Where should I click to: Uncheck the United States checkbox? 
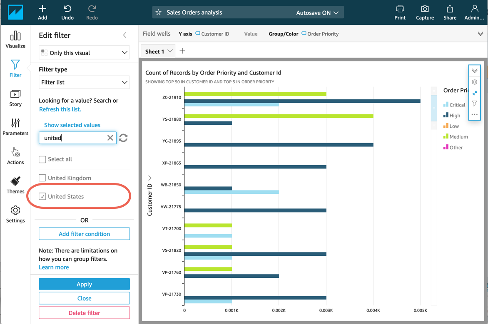[42, 196]
